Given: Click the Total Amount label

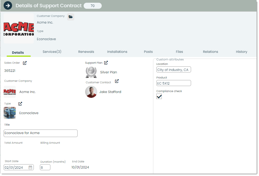Looking at the screenshot, I should coord(13,143).
